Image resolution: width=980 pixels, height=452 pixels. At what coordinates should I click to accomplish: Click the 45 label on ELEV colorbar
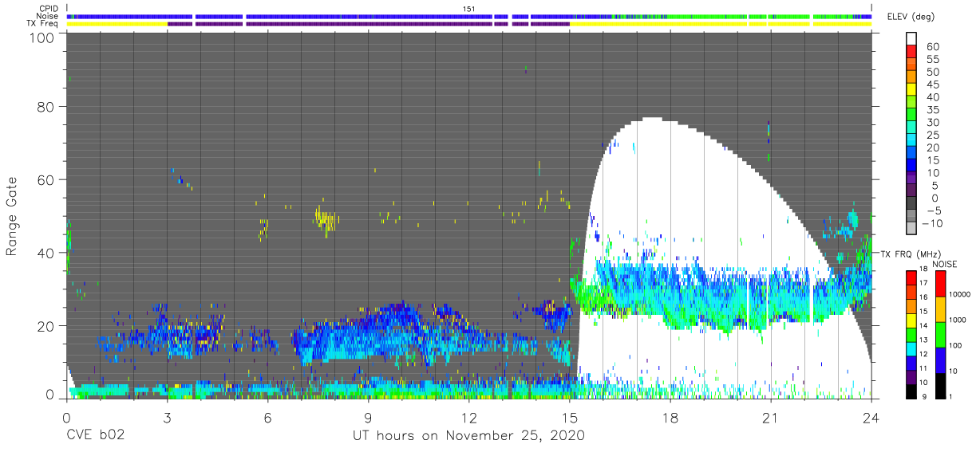933,85
